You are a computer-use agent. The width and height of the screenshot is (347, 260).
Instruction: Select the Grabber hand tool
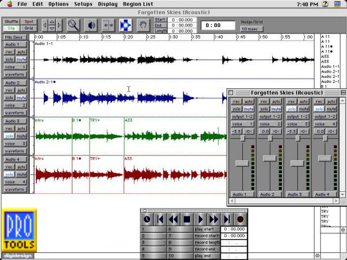pyautogui.click(x=143, y=25)
